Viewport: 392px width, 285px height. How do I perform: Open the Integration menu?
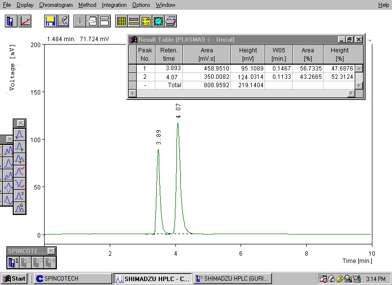[x=114, y=5]
